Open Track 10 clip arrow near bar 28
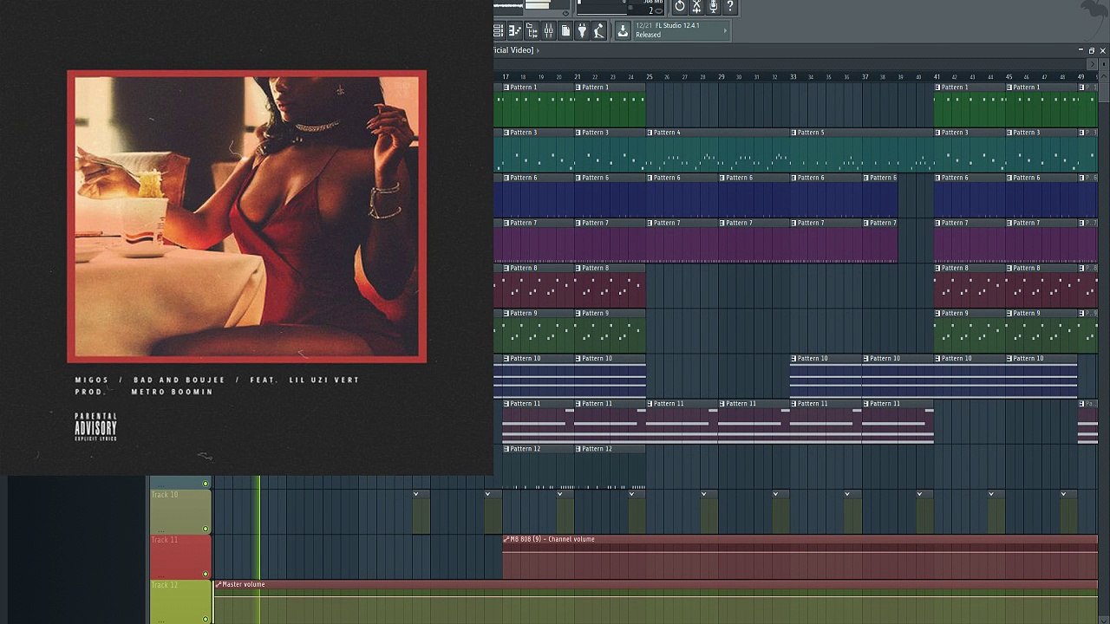The image size is (1110, 624). (x=703, y=494)
